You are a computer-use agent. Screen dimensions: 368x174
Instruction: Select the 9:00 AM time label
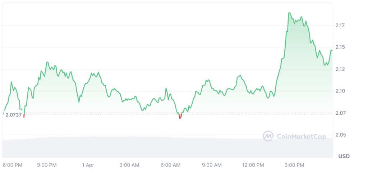click(212, 165)
